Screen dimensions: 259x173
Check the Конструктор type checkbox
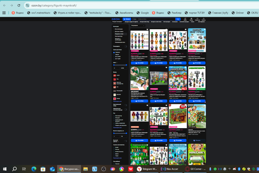point(114,115)
